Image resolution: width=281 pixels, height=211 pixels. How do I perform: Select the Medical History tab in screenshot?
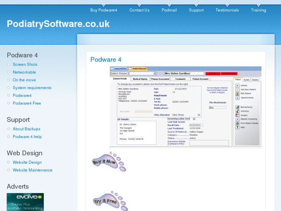[x=140, y=79]
